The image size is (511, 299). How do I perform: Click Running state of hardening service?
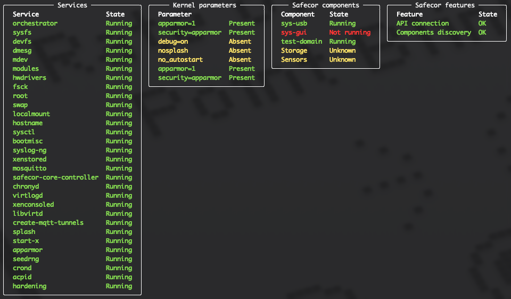(x=119, y=286)
